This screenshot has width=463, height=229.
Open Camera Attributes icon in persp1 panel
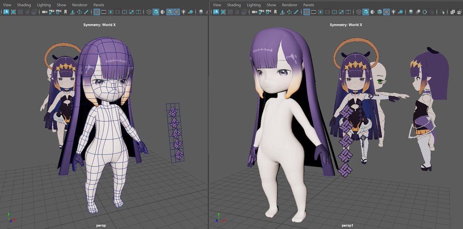coord(268,12)
